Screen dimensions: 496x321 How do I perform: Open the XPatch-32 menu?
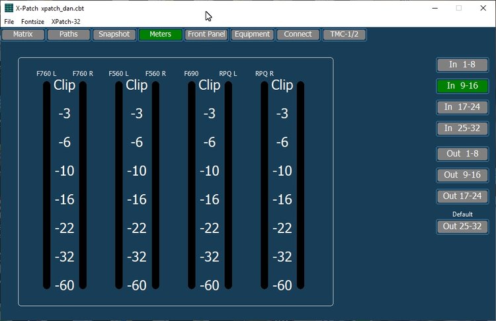[x=65, y=22]
